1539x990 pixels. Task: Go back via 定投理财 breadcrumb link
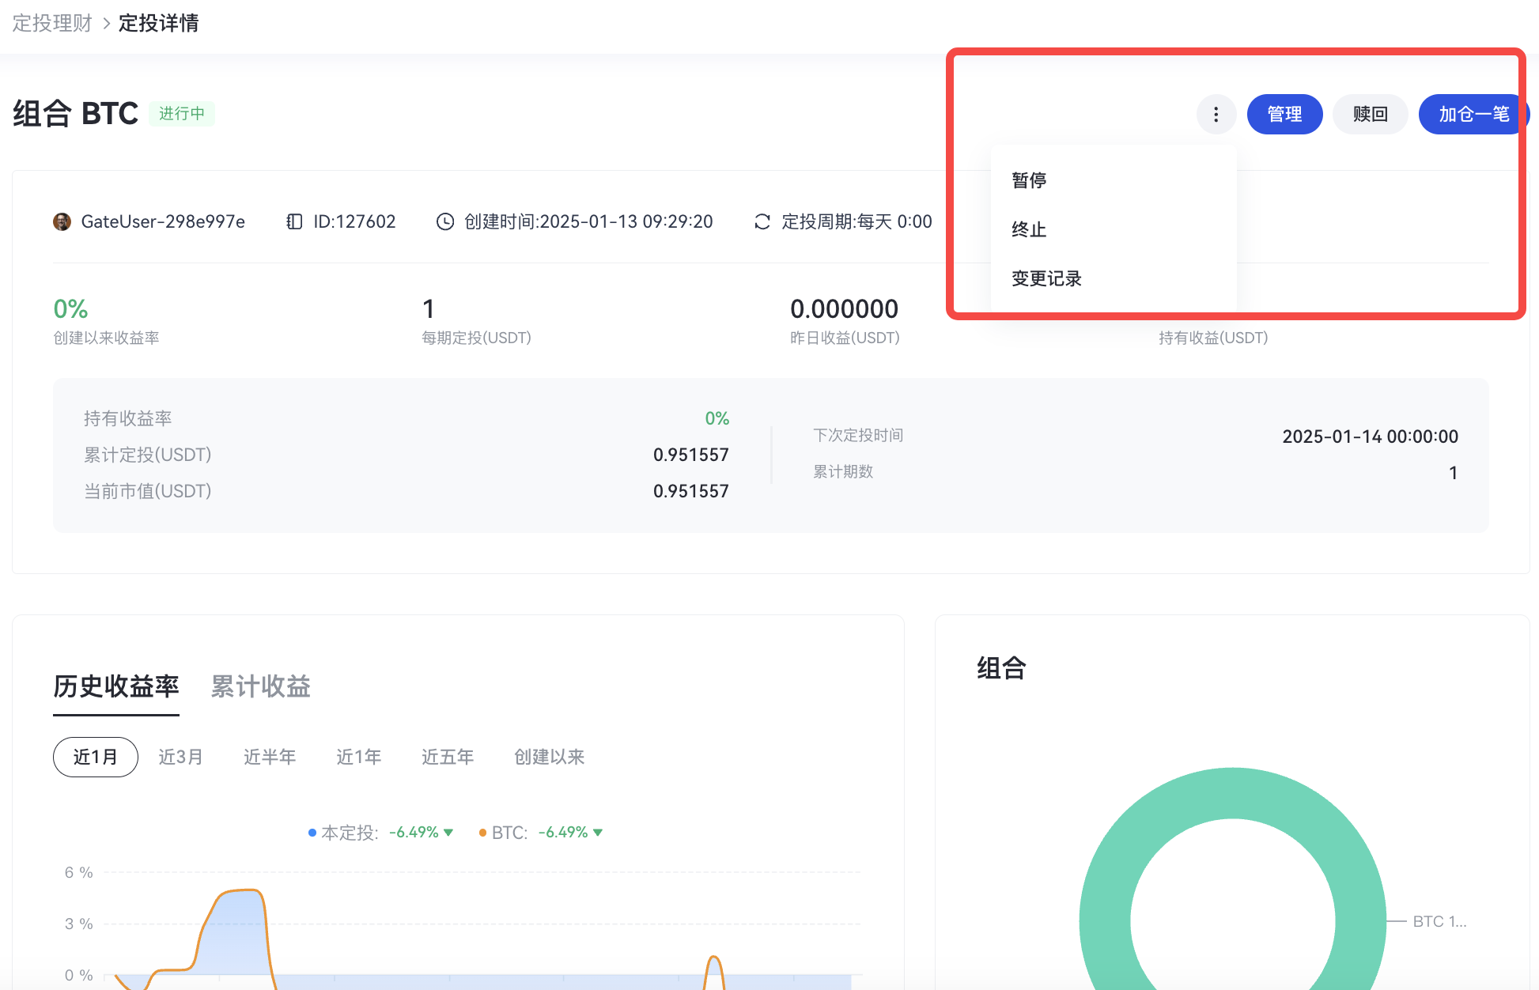(x=52, y=24)
